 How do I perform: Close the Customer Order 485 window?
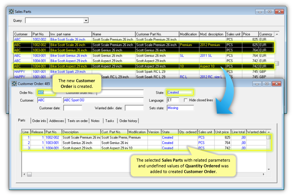pos(277,84)
